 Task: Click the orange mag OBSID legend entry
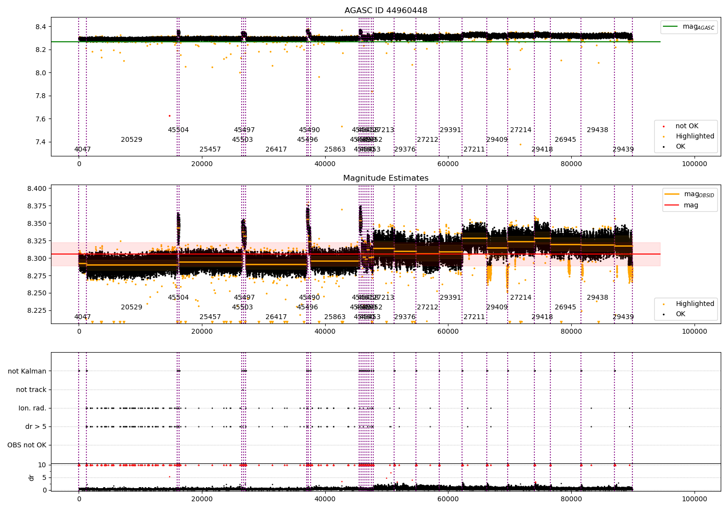click(690, 194)
